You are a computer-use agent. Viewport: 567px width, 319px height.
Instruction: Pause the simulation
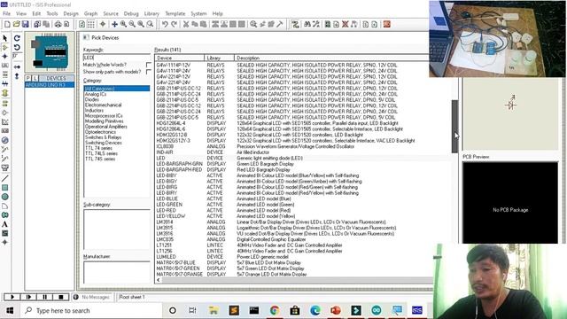click(44, 297)
